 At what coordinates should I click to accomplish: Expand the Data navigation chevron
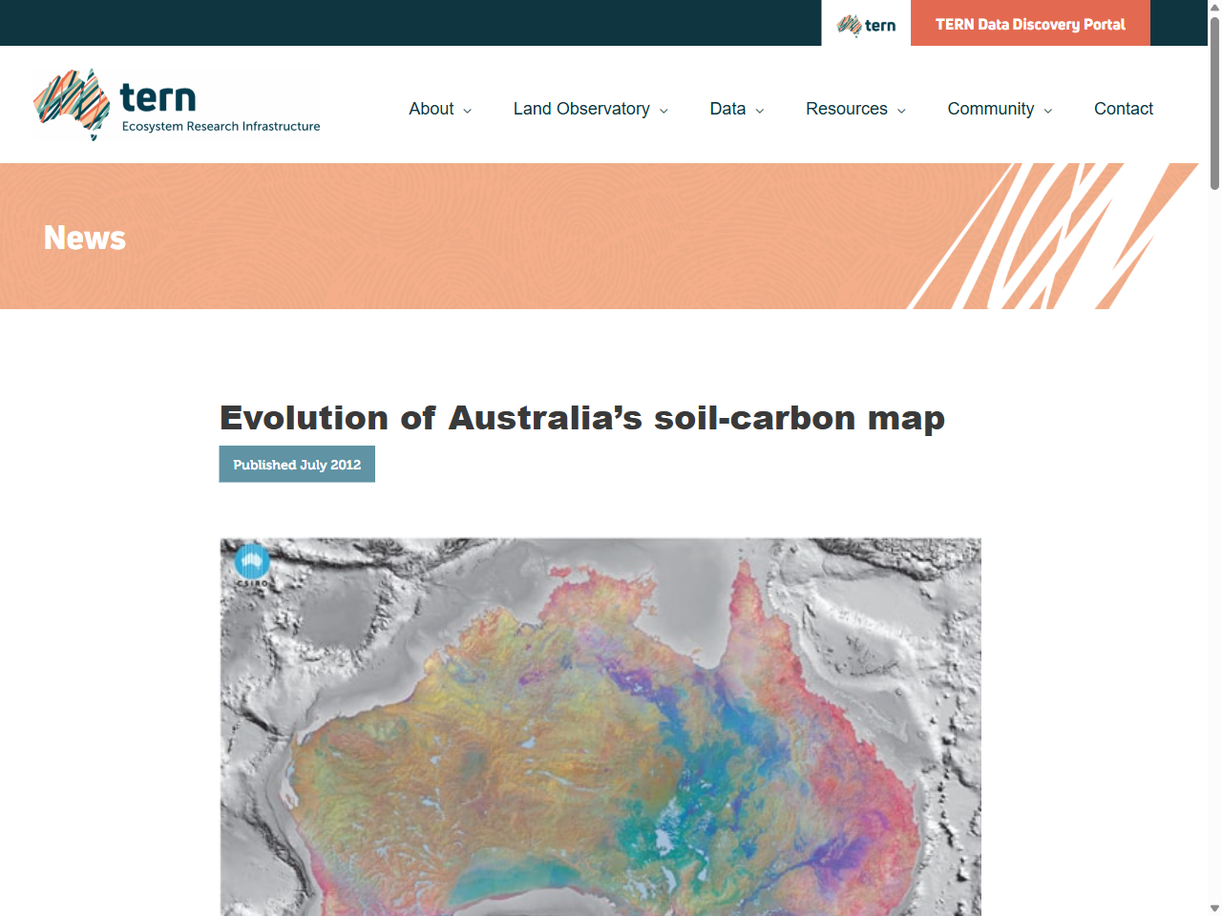coord(761,110)
